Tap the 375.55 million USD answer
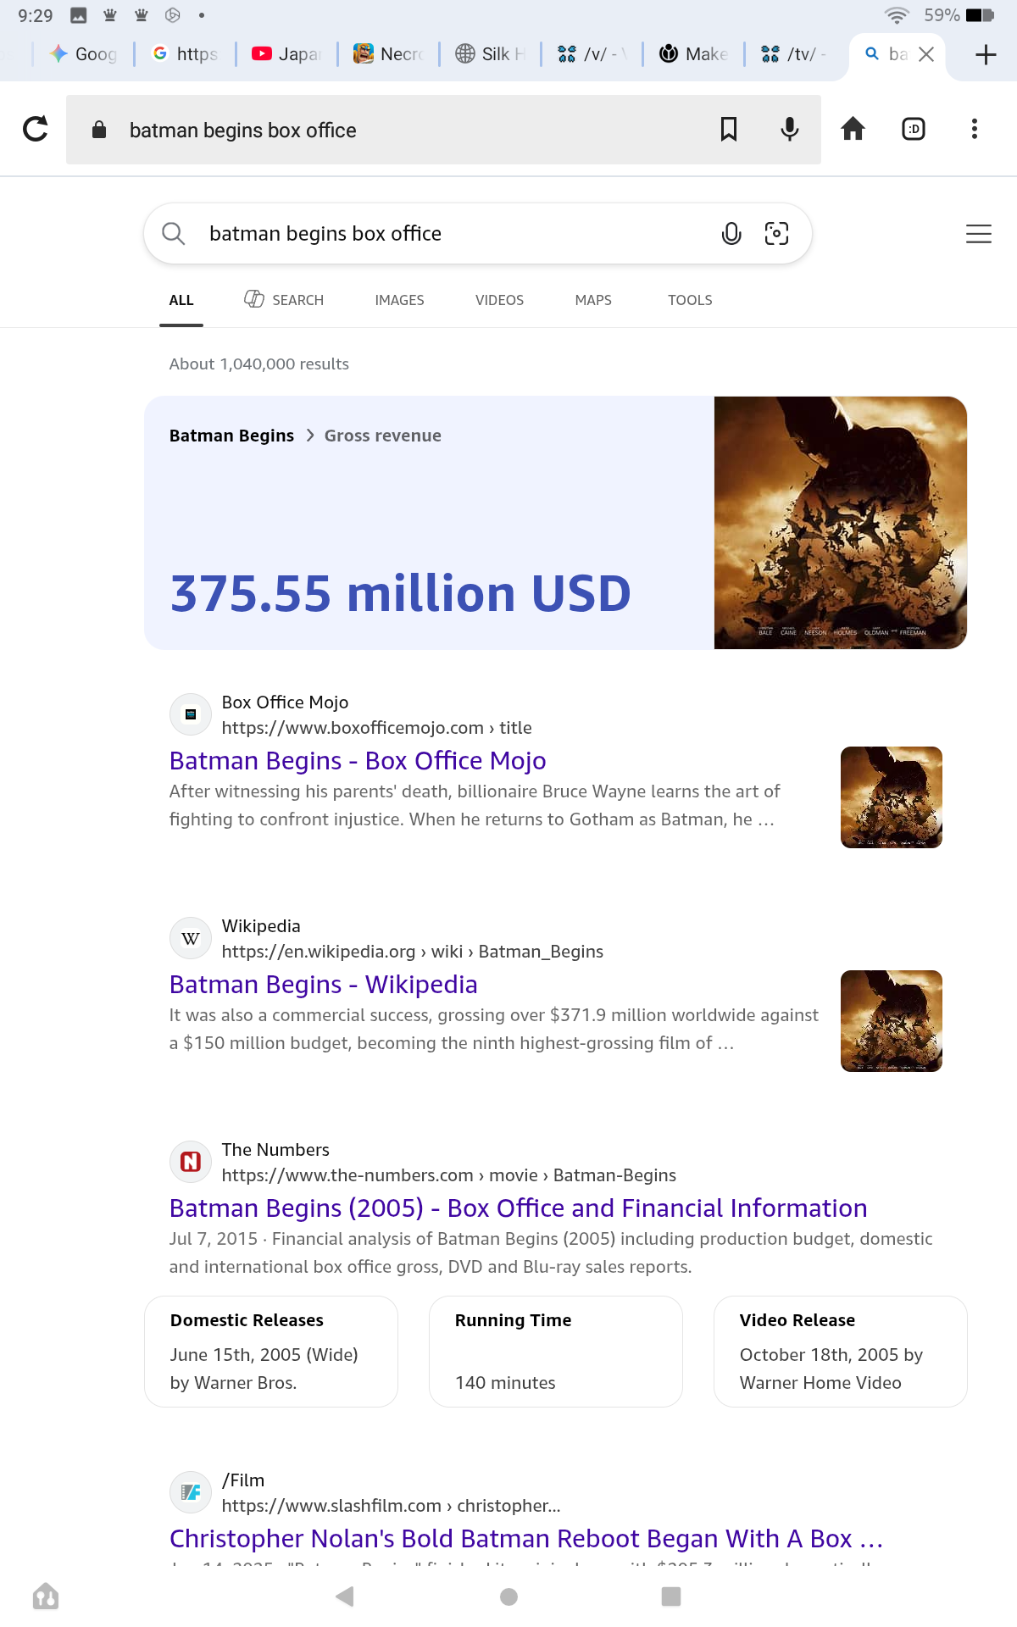 [x=400, y=592]
